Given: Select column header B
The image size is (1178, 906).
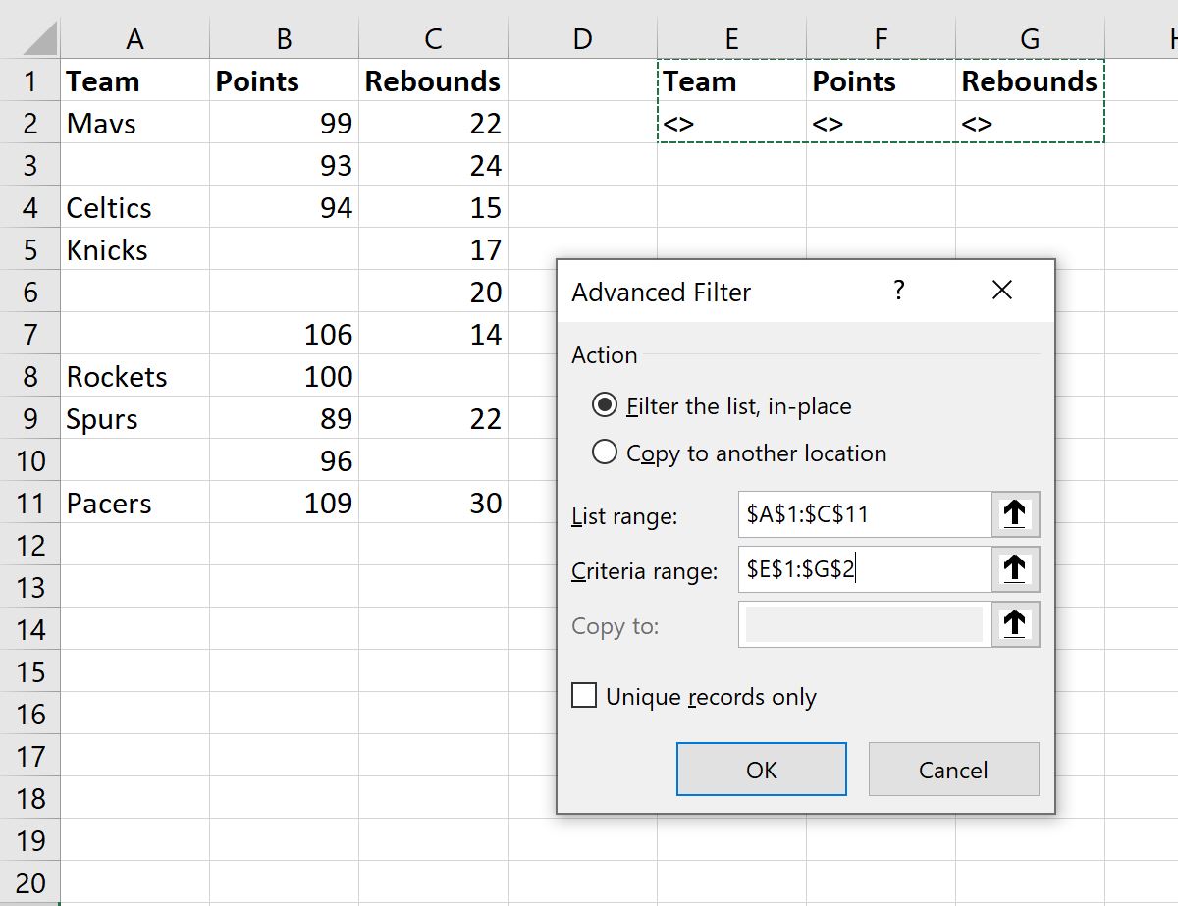Looking at the screenshot, I should coord(283,38).
